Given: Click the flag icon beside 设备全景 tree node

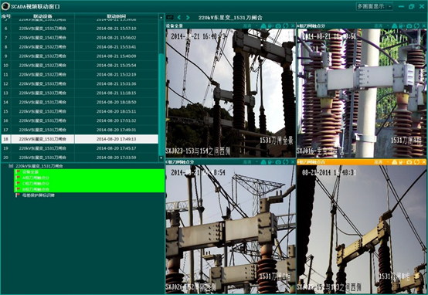Looking at the screenshot, I should [18, 172].
